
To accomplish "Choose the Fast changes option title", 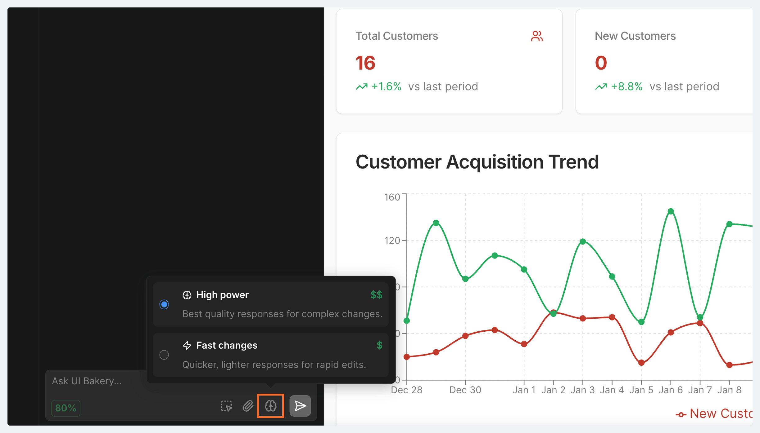I will click(x=227, y=345).
